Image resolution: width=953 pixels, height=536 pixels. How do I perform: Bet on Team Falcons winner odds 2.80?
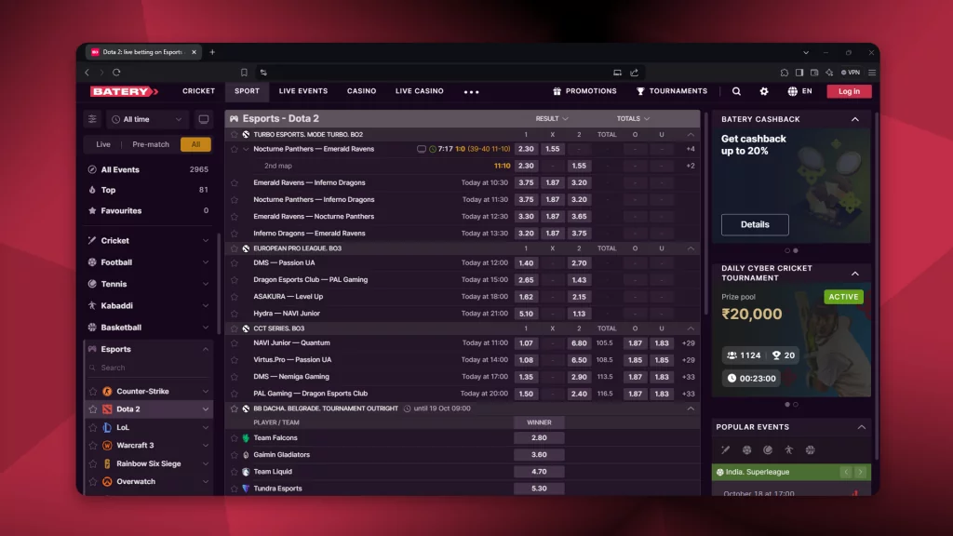[x=539, y=437]
